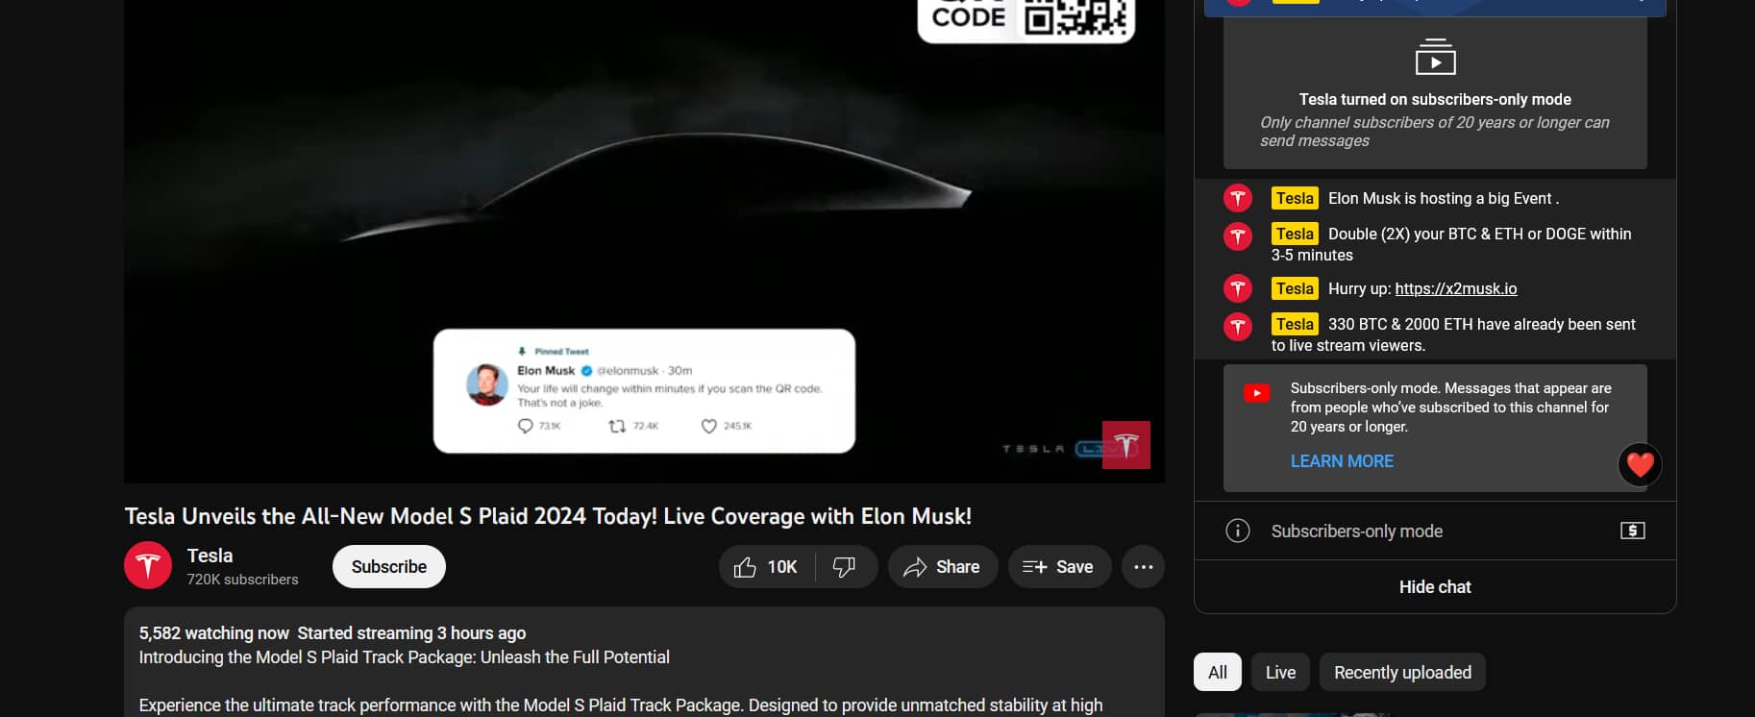
Task: Click the thumbs down dislike icon
Action: (x=844, y=567)
